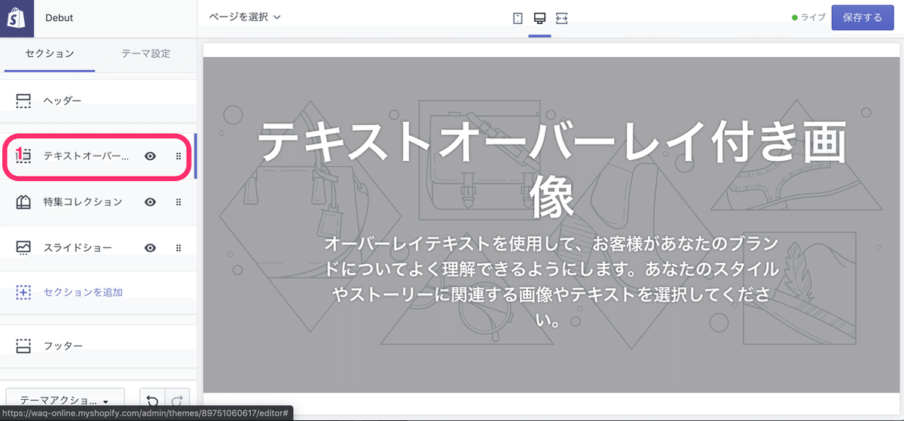Click the フッター section icon

[x=23, y=345]
